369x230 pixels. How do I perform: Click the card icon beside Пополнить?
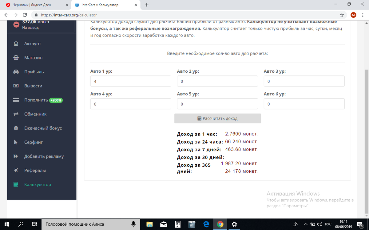tap(16, 100)
